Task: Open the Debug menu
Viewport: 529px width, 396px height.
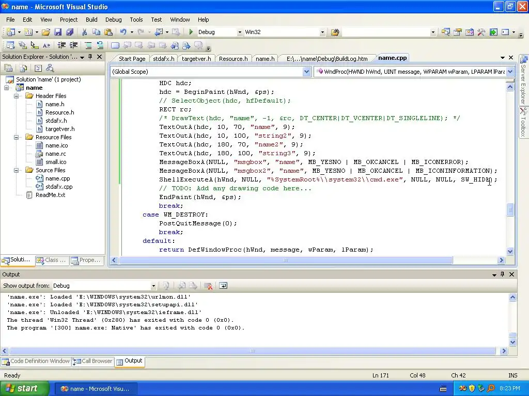Action: coord(113,20)
